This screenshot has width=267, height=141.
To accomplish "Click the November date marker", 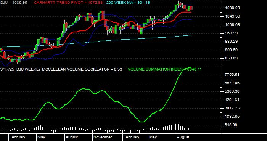I will (103, 137).
